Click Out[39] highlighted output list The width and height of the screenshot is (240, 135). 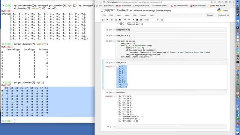click(x=121, y=76)
